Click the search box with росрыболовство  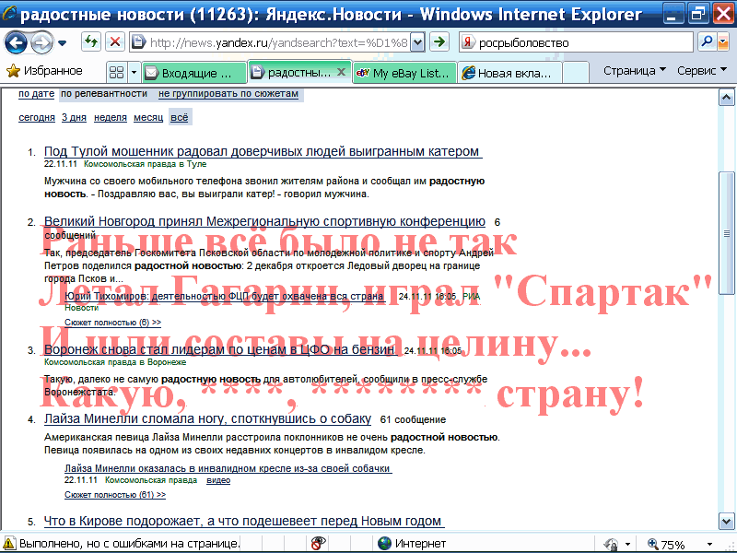(x=583, y=42)
